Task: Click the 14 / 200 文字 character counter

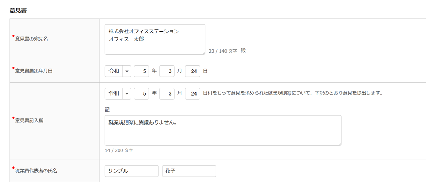Action: (x=119, y=150)
